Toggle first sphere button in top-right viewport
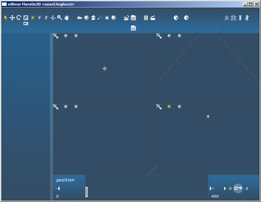The height and width of the screenshot is (202, 261). (169, 36)
